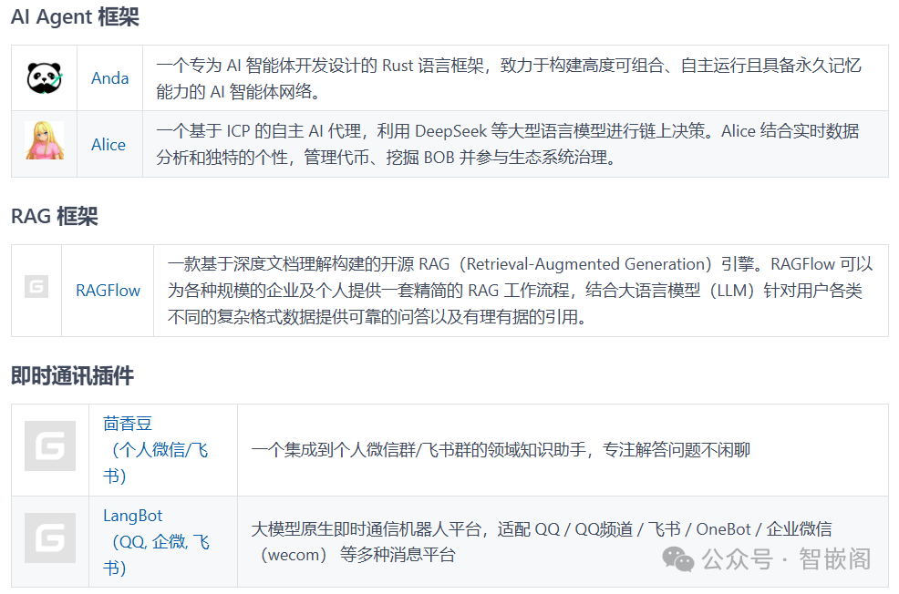Click the Anda Rust framework description text
The height and width of the screenshot is (594, 899).
(509, 78)
